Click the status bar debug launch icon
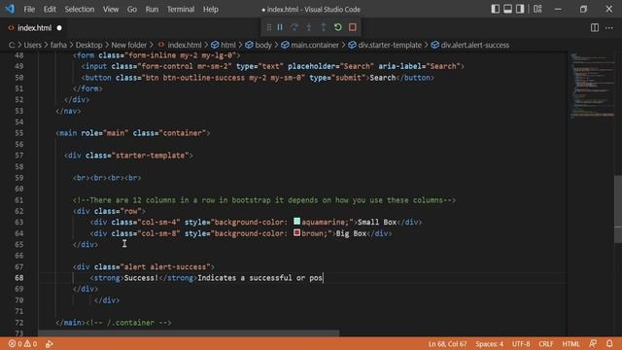This screenshot has width=622, height=350. [50, 343]
